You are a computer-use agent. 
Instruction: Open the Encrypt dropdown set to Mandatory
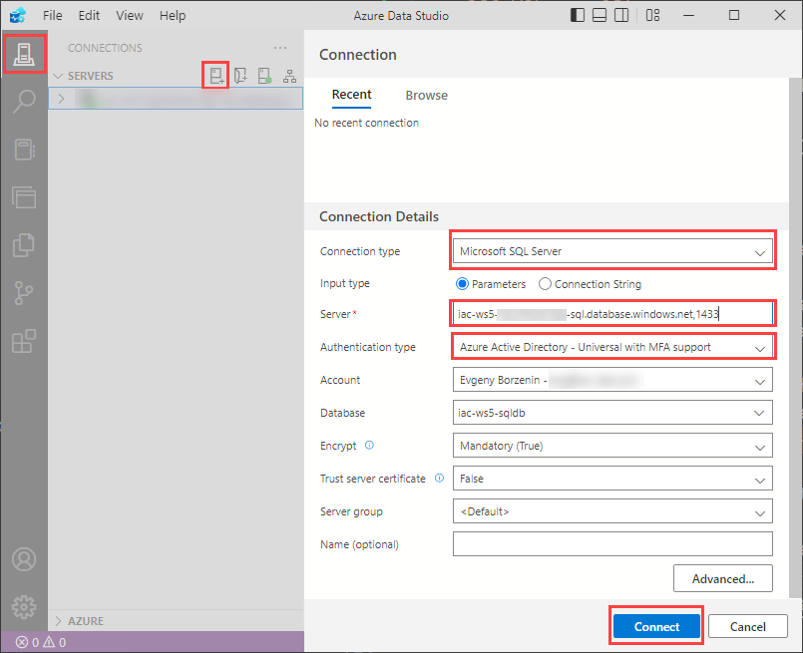(612, 446)
